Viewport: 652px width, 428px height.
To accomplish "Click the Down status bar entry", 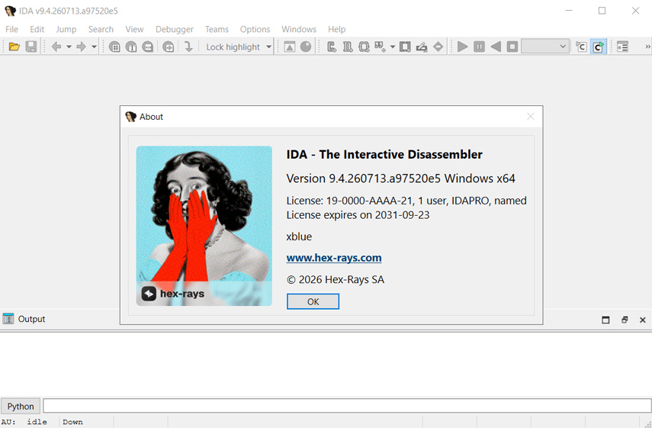I will coord(72,422).
